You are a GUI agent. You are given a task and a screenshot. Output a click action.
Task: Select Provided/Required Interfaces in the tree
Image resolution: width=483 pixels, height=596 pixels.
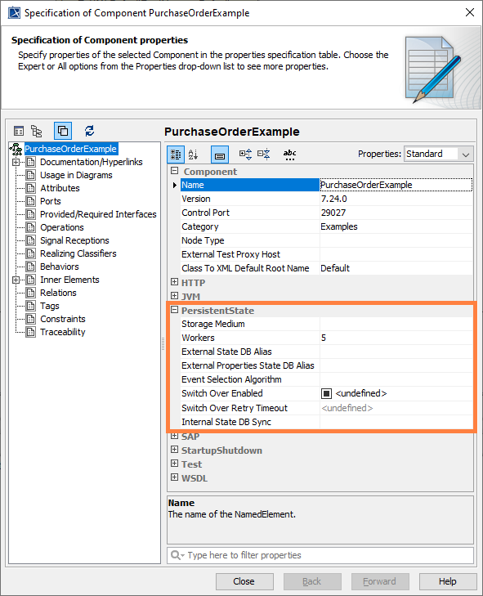point(98,214)
